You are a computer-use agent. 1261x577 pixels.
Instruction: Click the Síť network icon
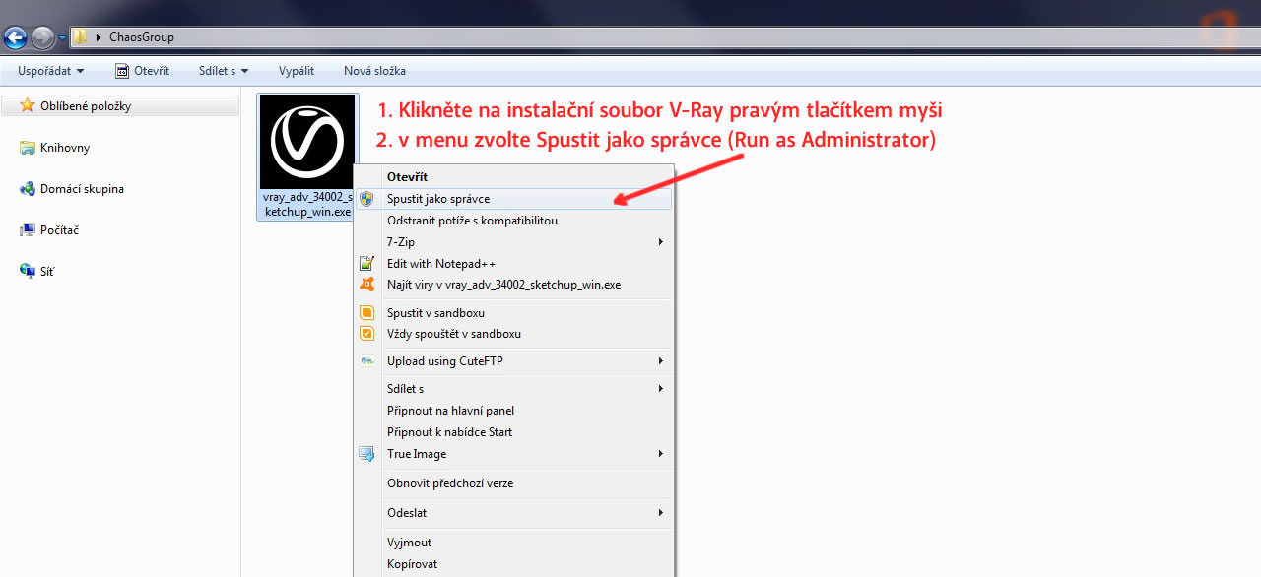(28, 271)
